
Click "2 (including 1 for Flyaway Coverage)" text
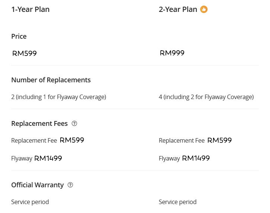click(x=59, y=97)
